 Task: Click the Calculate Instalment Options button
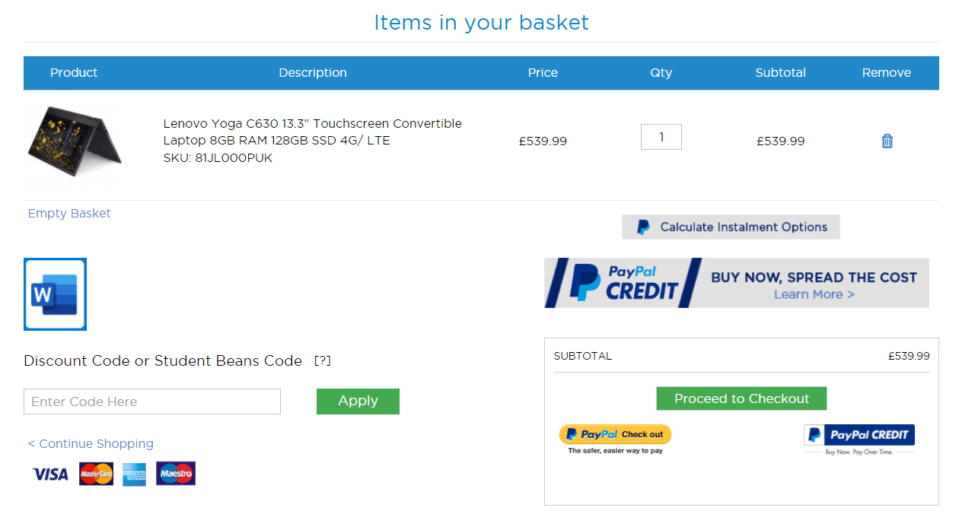coord(731,227)
